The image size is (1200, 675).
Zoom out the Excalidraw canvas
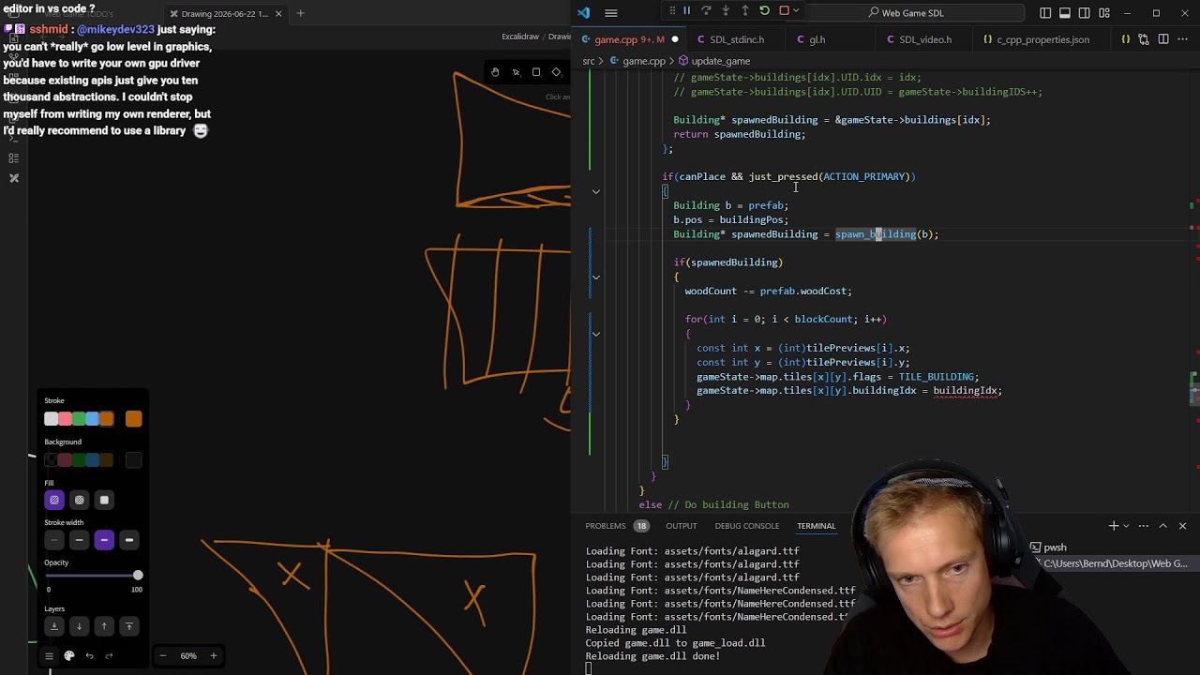click(x=163, y=655)
